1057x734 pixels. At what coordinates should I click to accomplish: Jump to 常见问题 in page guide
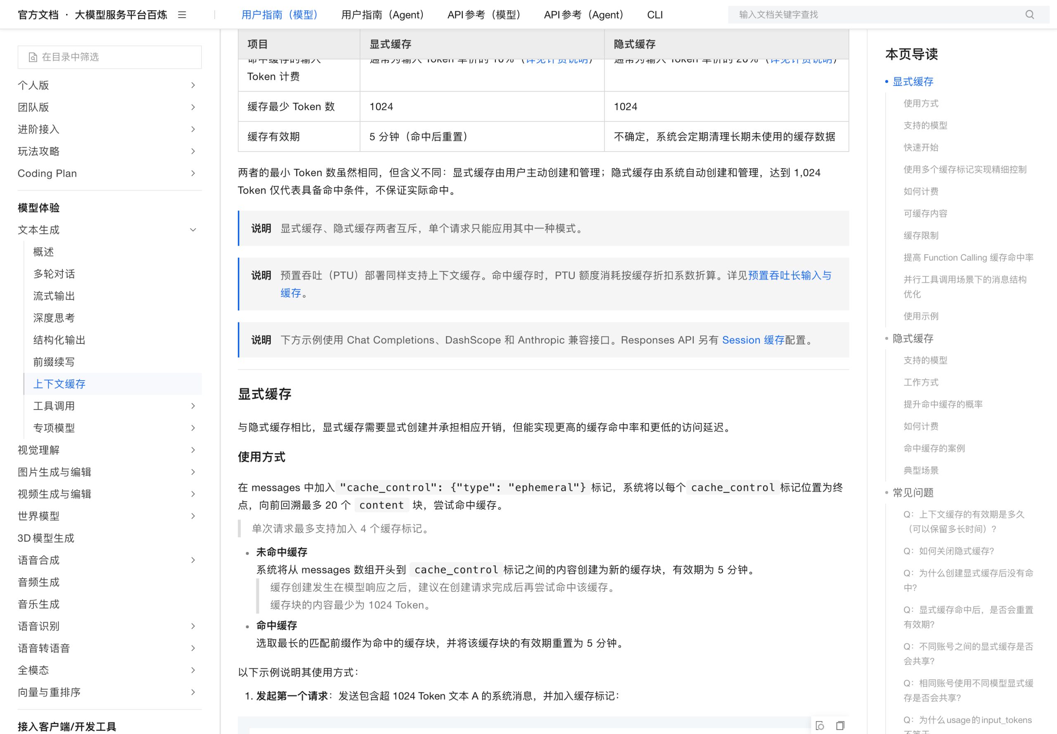click(913, 492)
